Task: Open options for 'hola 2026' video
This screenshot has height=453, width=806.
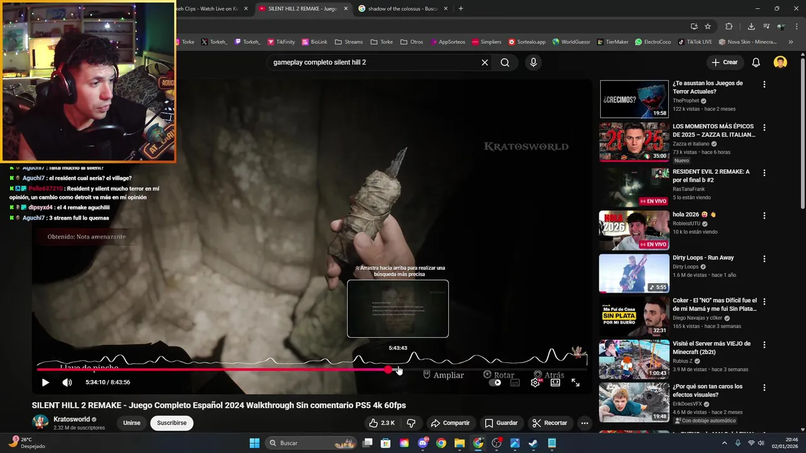Action: tap(764, 215)
